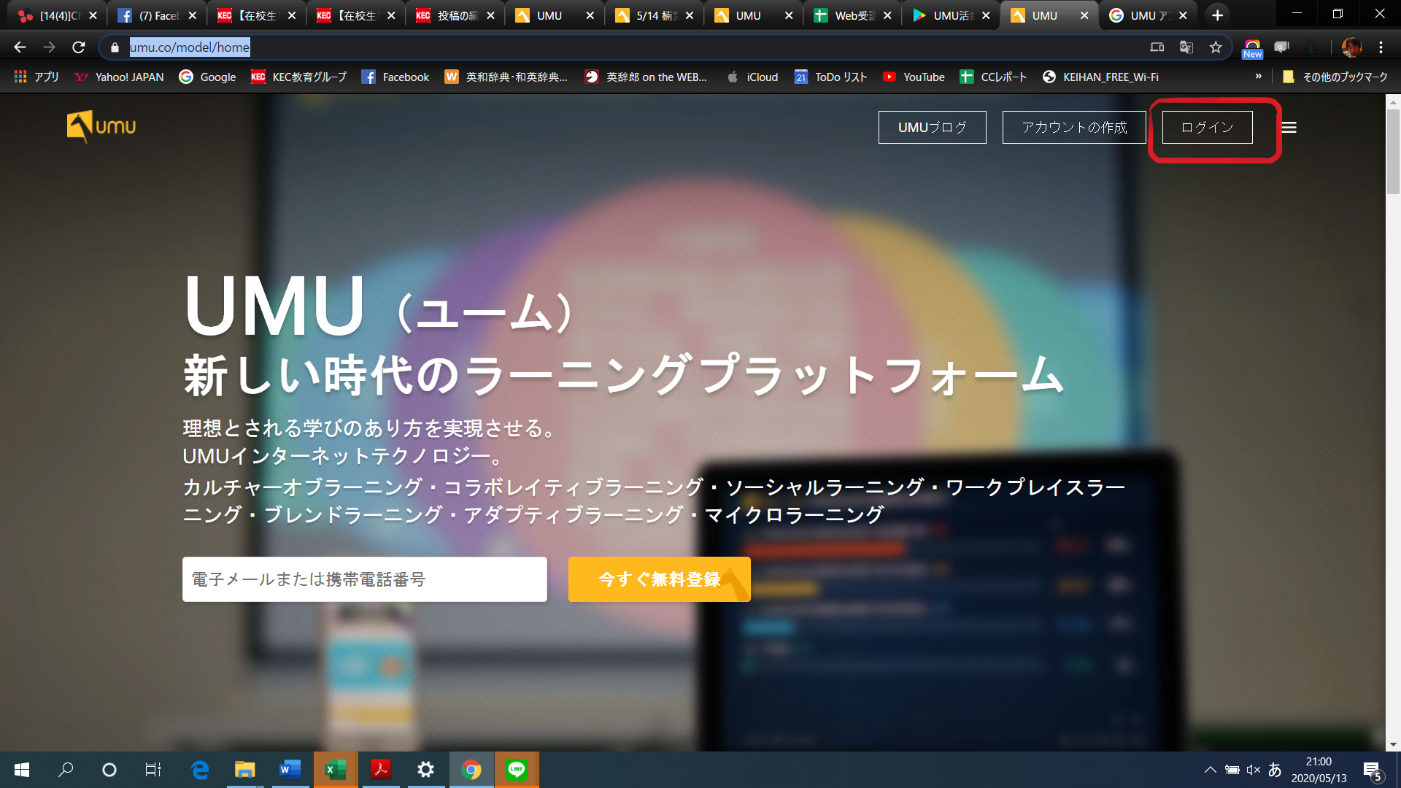The image size is (1401, 788).
Task: Open the UMUブログ link
Action: coord(932,127)
